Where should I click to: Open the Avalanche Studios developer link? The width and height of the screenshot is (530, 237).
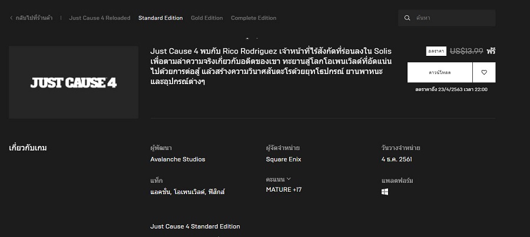coord(178,159)
